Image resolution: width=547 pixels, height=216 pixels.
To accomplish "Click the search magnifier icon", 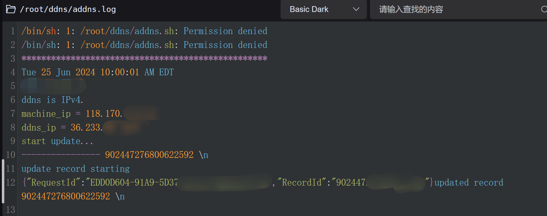I will click(x=544, y=10).
